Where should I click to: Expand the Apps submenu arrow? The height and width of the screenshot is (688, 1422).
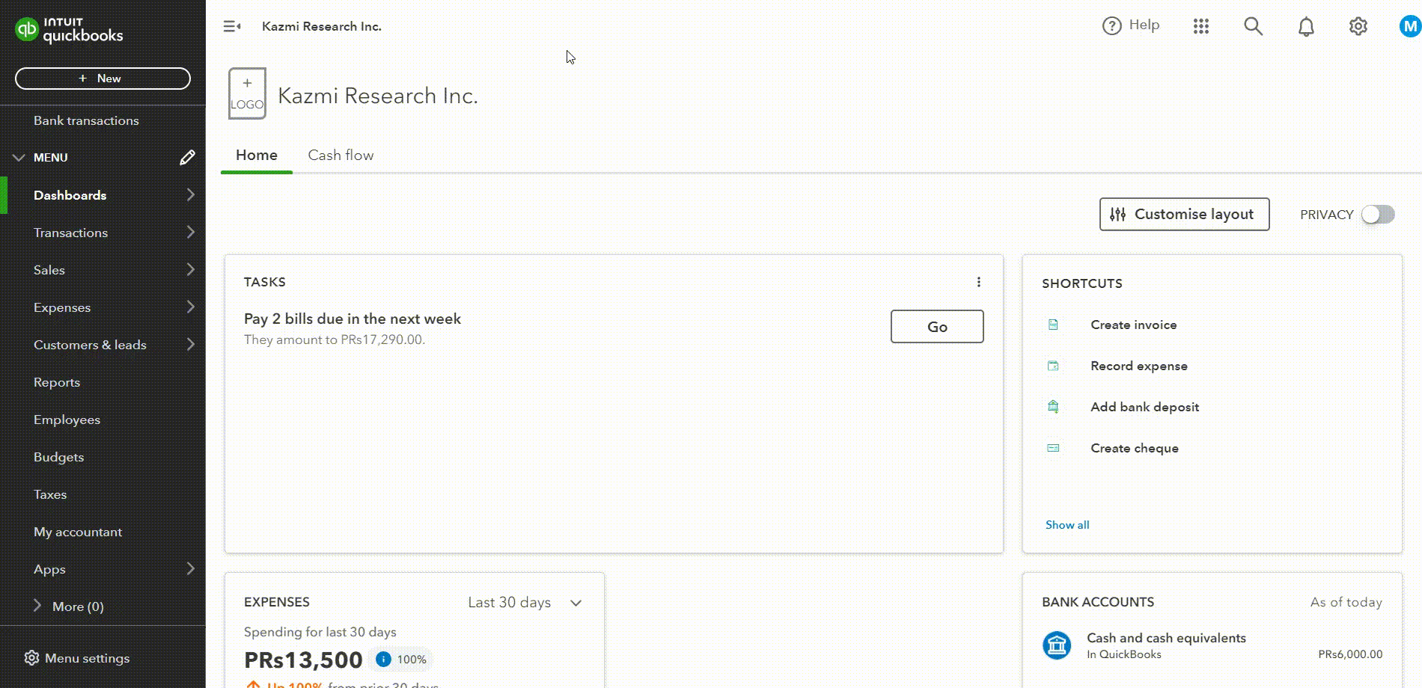click(x=191, y=569)
